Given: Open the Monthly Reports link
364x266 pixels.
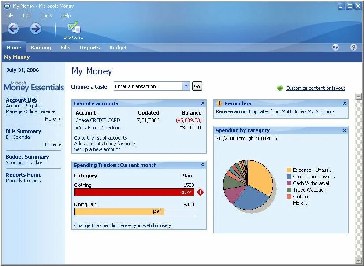Looking at the screenshot, I should click(23, 181).
